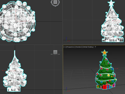Select the yellow ornament on the shaded tree
The image size is (125, 94).
point(108,75)
